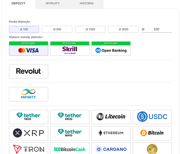The image size is (180, 154).
Task: Set deposit amount to zł 3000
Action: click(x=123, y=29)
